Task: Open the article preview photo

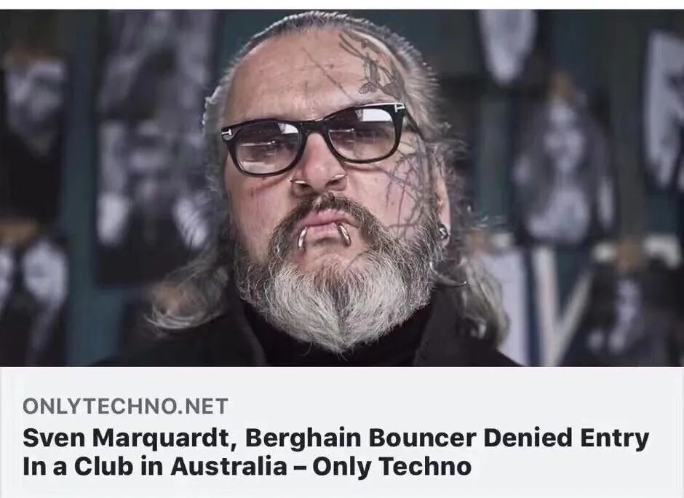Action: point(342,188)
